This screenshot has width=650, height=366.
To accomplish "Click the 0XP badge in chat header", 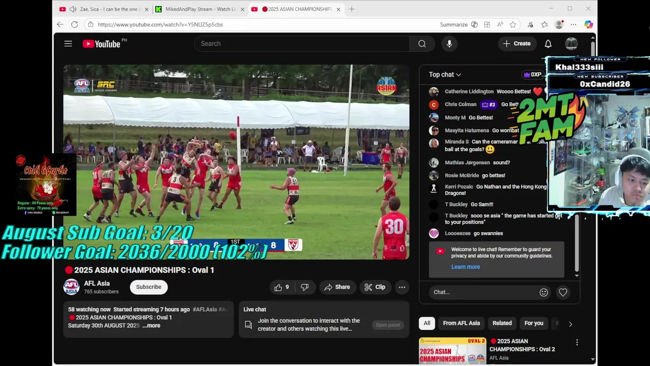I will (533, 75).
